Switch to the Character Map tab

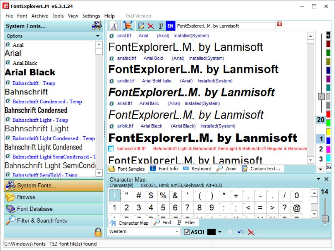pos(129,223)
